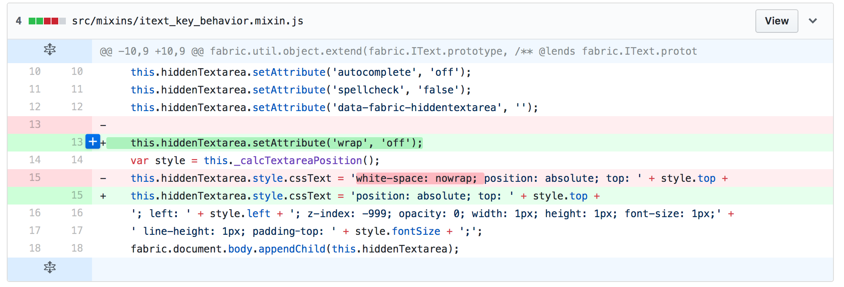Click new line number 14
The width and height of the screenshot is (844, 287).
pos(77,160)
